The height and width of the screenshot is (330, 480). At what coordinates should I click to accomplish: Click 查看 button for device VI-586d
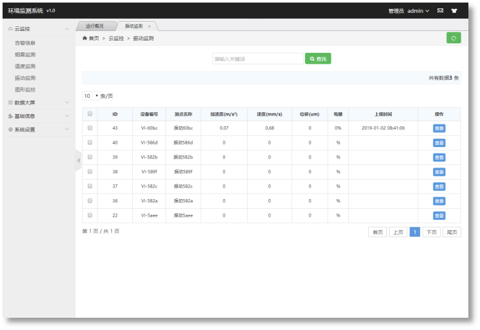(x=439, y=143)
